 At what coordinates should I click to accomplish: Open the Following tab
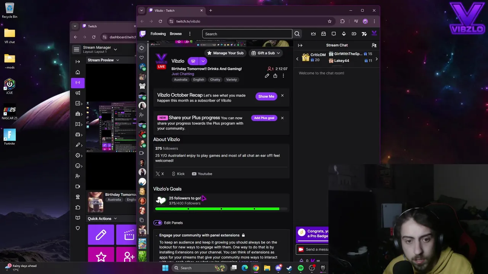(x=158, y=34)
